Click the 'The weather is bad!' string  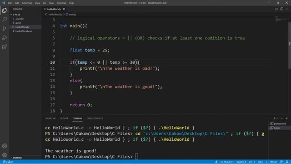[x=126, y=68]
